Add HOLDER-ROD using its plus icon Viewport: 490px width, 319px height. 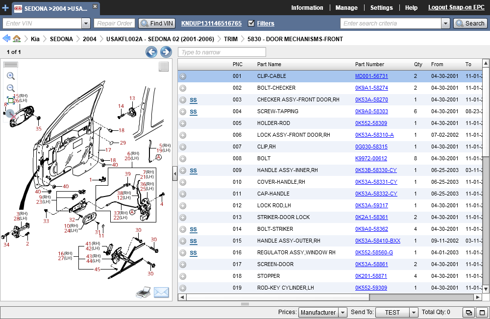tap(183, 123)
